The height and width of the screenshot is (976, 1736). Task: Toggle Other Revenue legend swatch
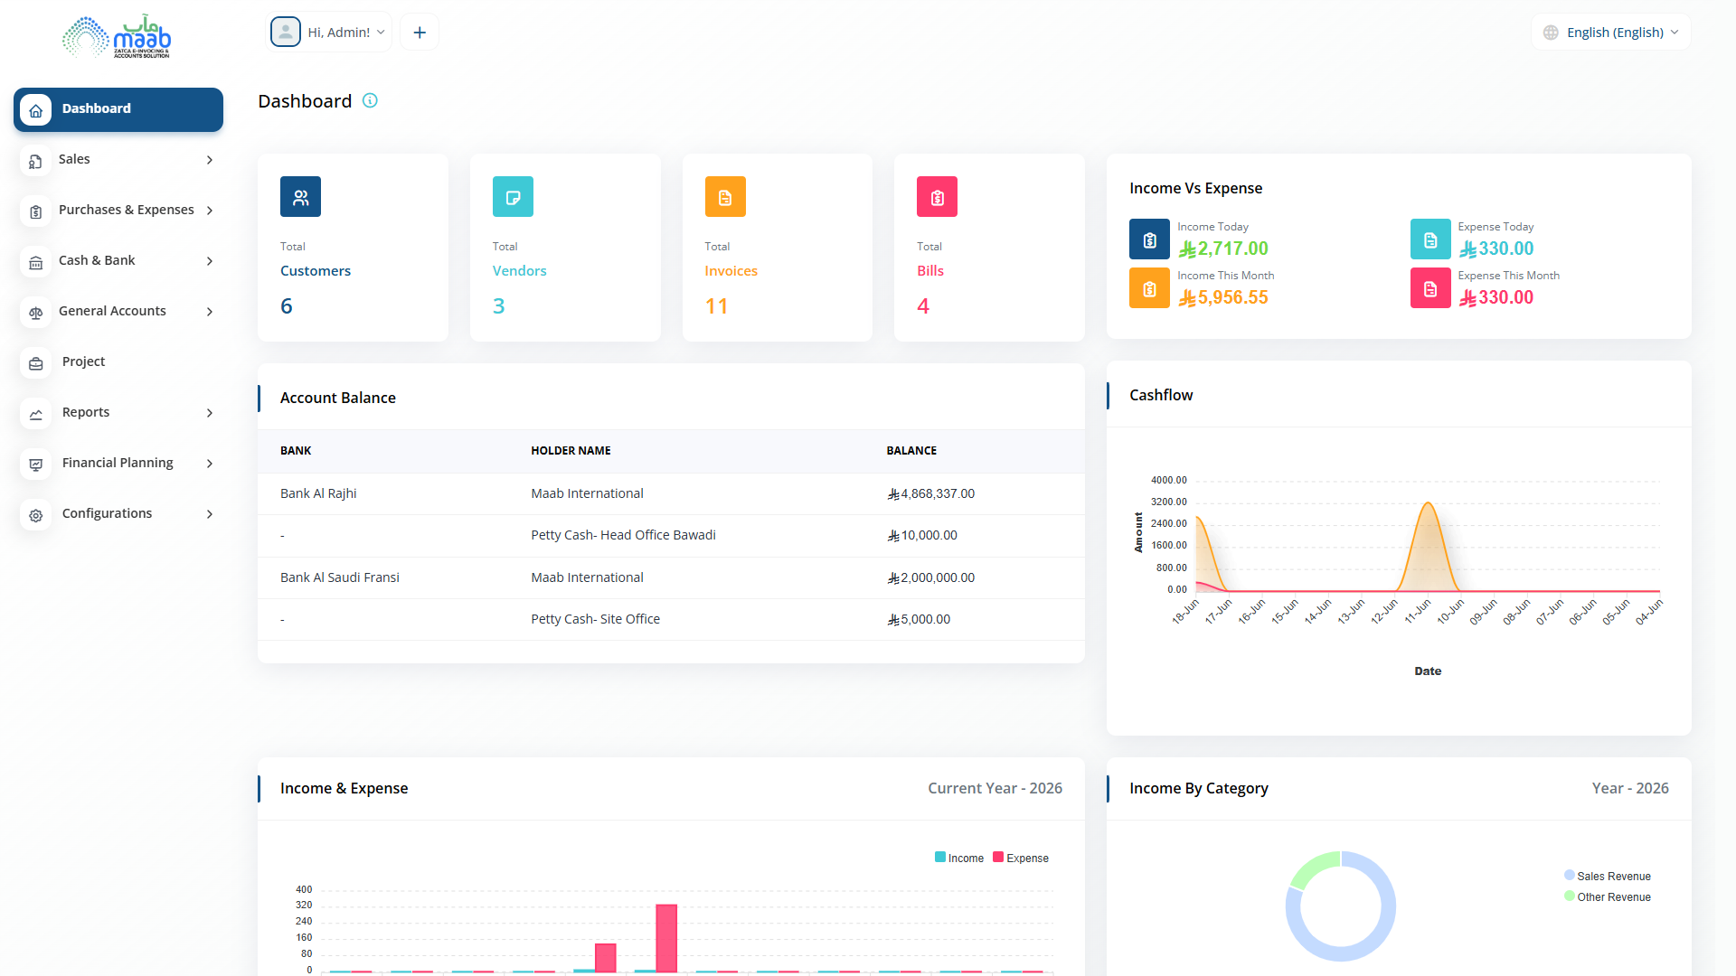pyautogui.click(x=1570, y=896)
